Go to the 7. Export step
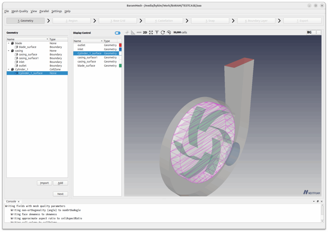The image size is (328, 232). pyautogui.click(x=302, y=21)
